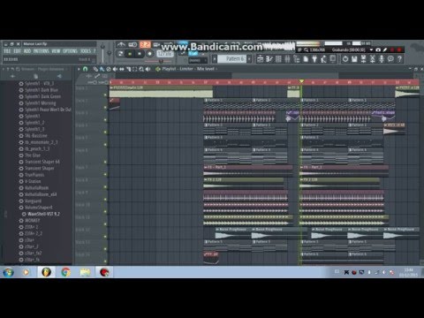
Task: Select Sylenth1 Dark Blue in browser
Action: coord(42,90)
